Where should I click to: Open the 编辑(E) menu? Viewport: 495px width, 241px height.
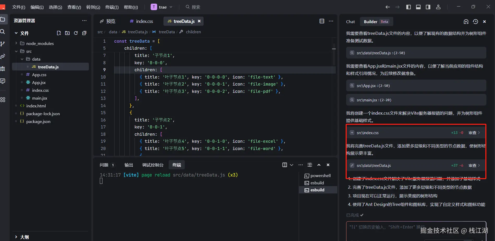37,7
